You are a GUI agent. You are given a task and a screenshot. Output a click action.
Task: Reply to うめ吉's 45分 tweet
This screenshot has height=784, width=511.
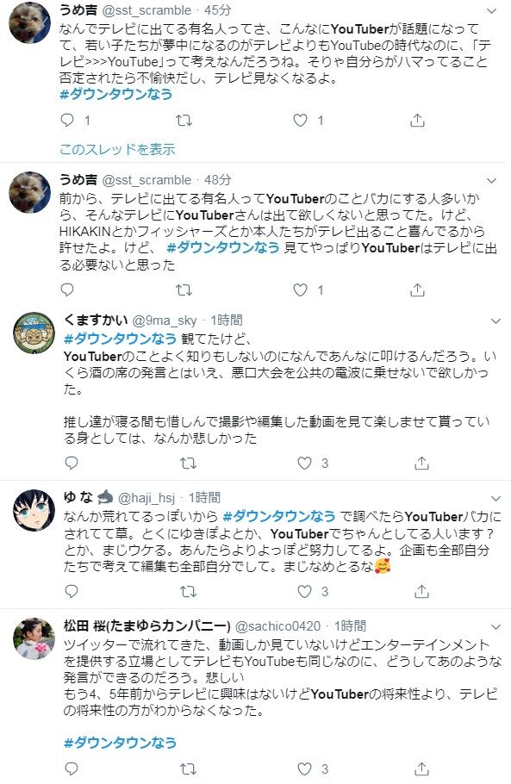click(x=67, y=121)
